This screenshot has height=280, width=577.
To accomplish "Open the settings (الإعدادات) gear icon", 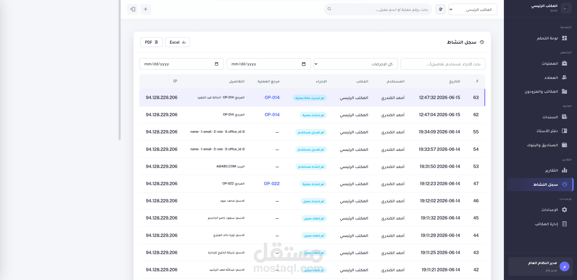I will point(564,210).
